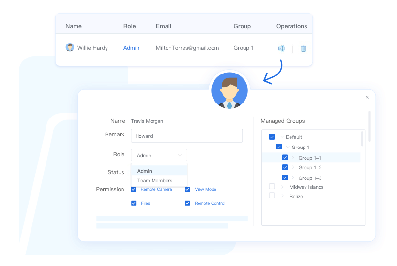This screenshot has width=397, height=266.
Task: Select the Belize label in tree
Action: click(296, 196)
